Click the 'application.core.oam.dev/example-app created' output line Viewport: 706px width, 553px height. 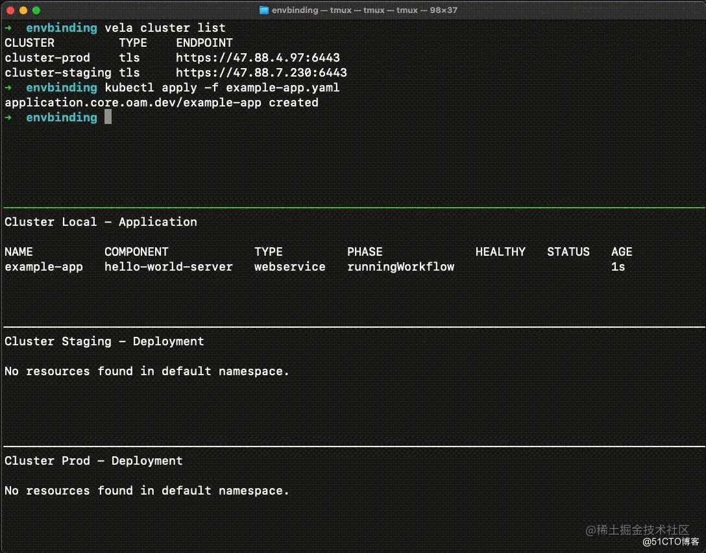[x=161, y=103]
